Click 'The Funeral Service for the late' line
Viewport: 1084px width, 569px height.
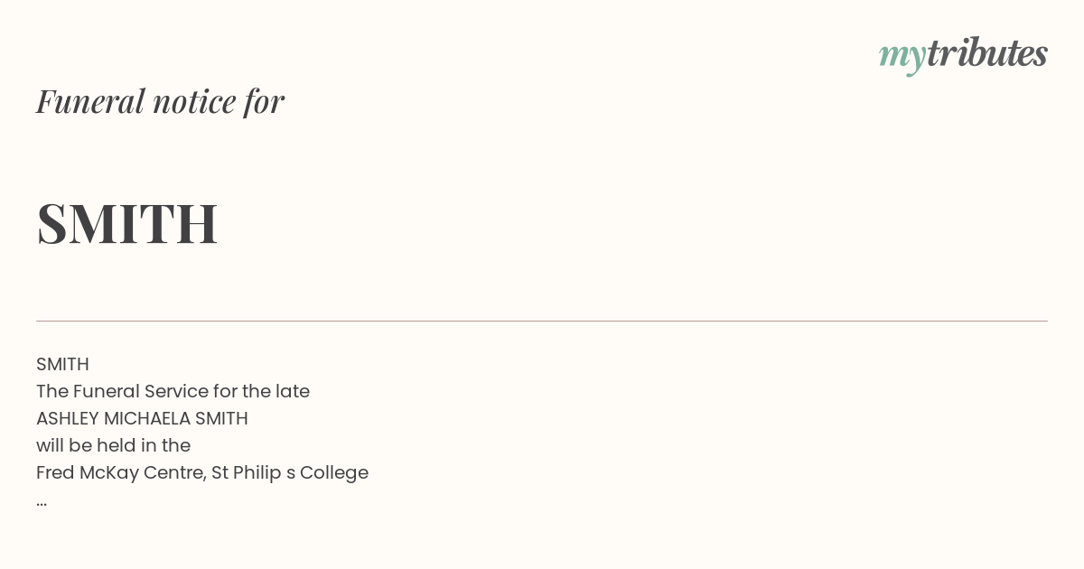(173, 391)
